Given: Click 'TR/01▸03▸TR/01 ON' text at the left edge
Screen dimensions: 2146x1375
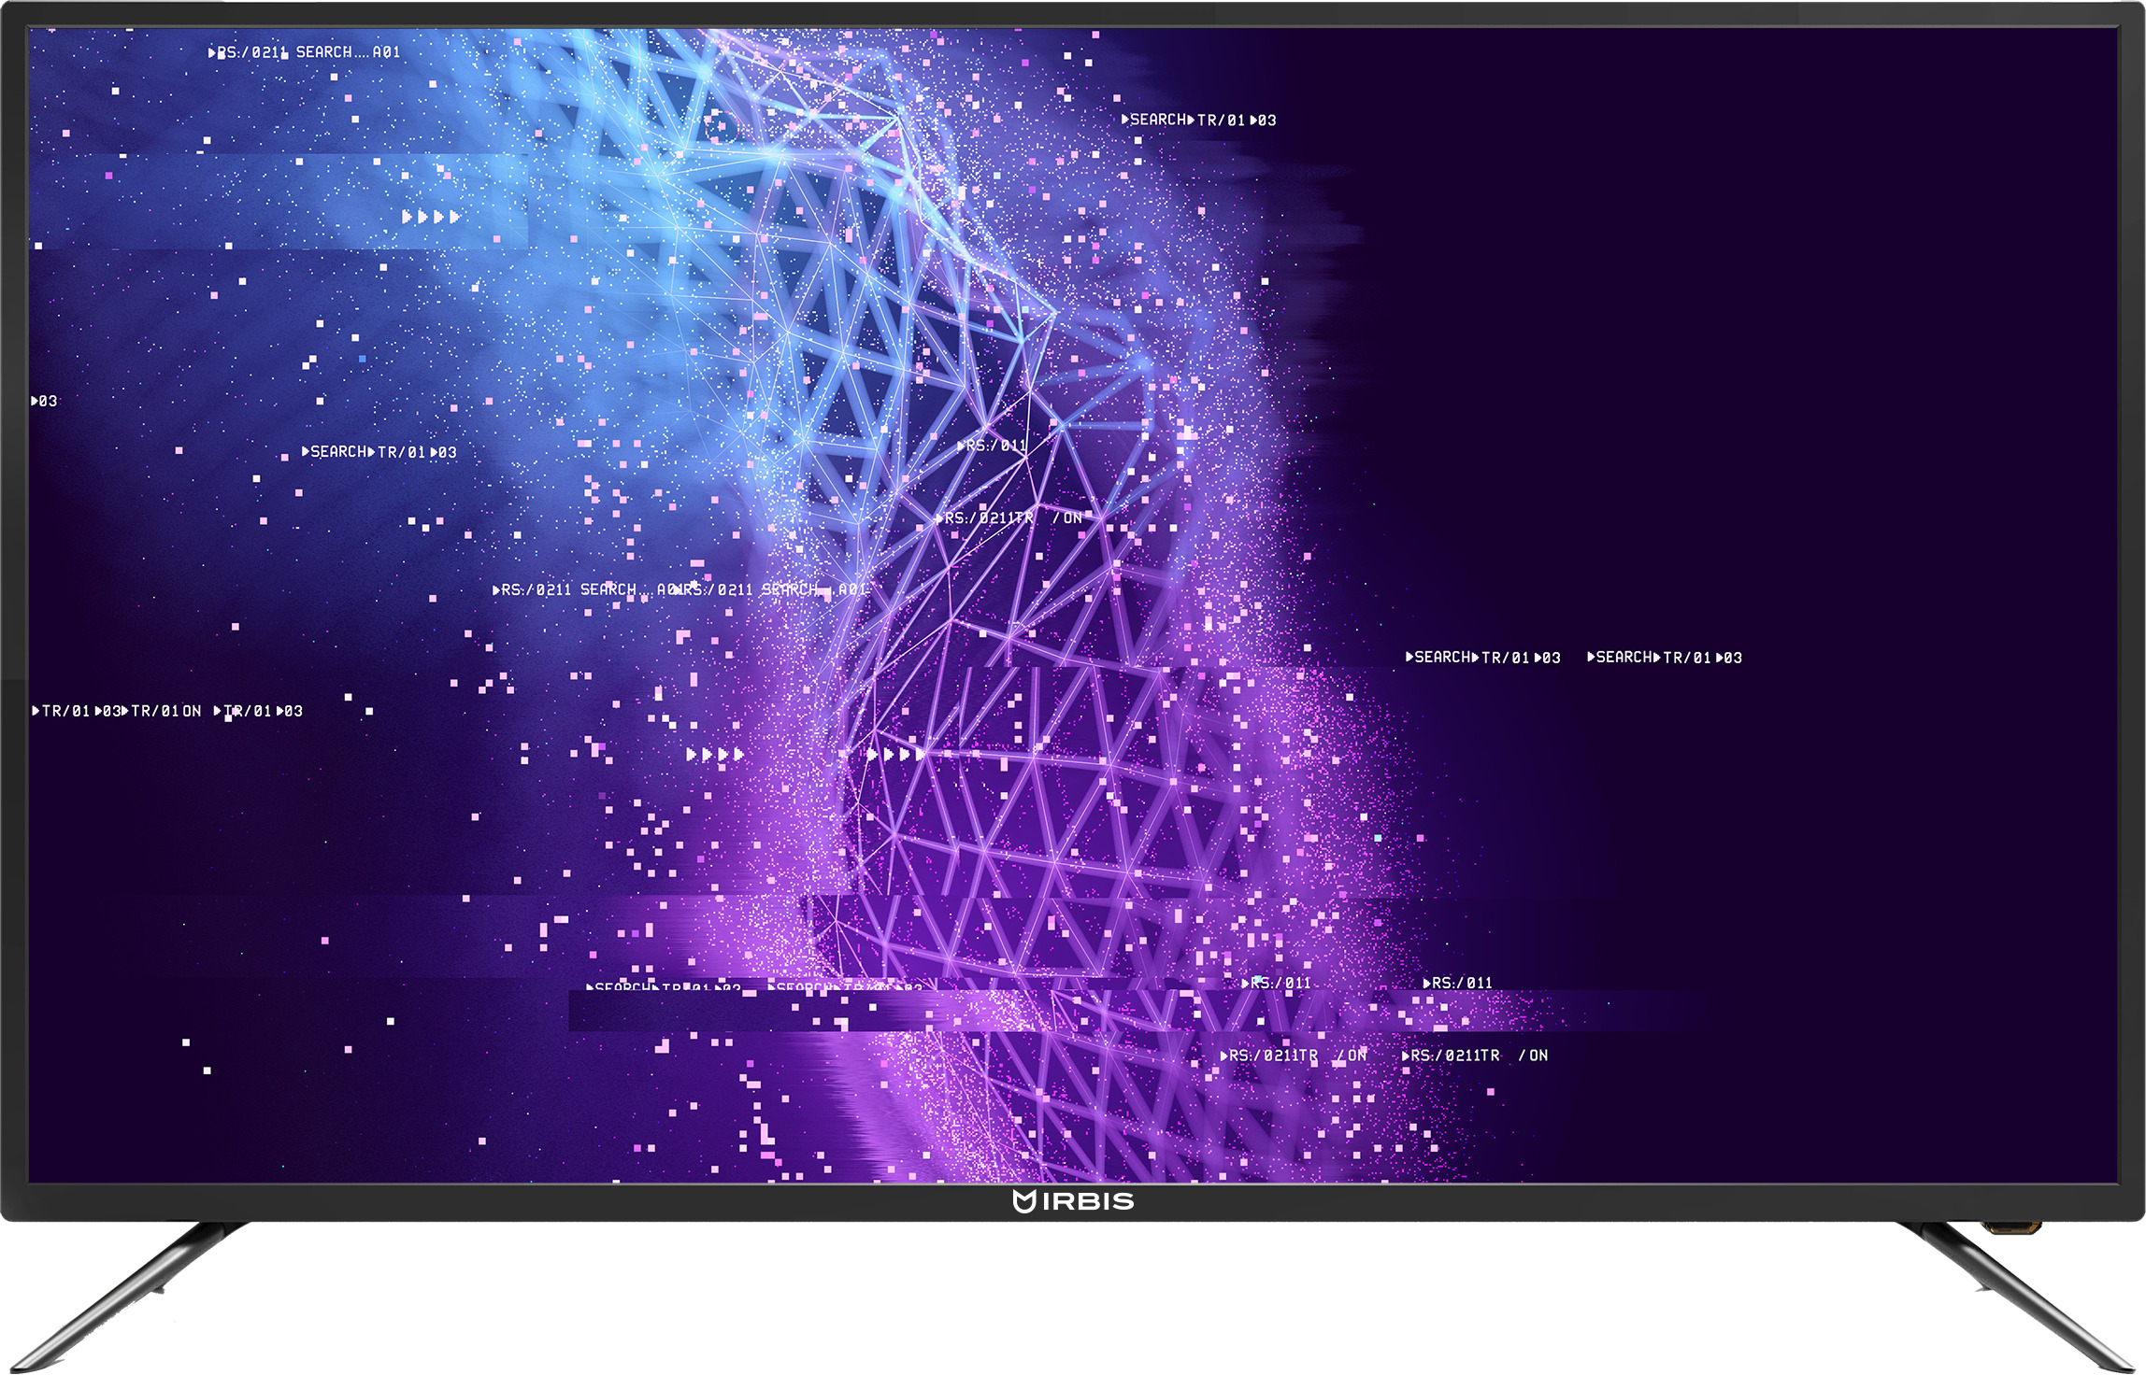Looking at the screenshot, I should coord(117,711).
